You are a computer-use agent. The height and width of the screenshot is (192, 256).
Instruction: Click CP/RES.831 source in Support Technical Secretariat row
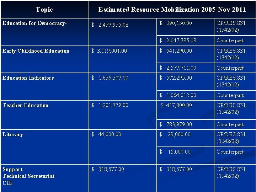tap(235, 178)
